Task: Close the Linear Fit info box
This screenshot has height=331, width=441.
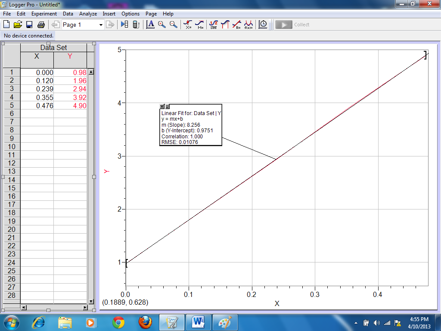Action: tap(162, 106)
